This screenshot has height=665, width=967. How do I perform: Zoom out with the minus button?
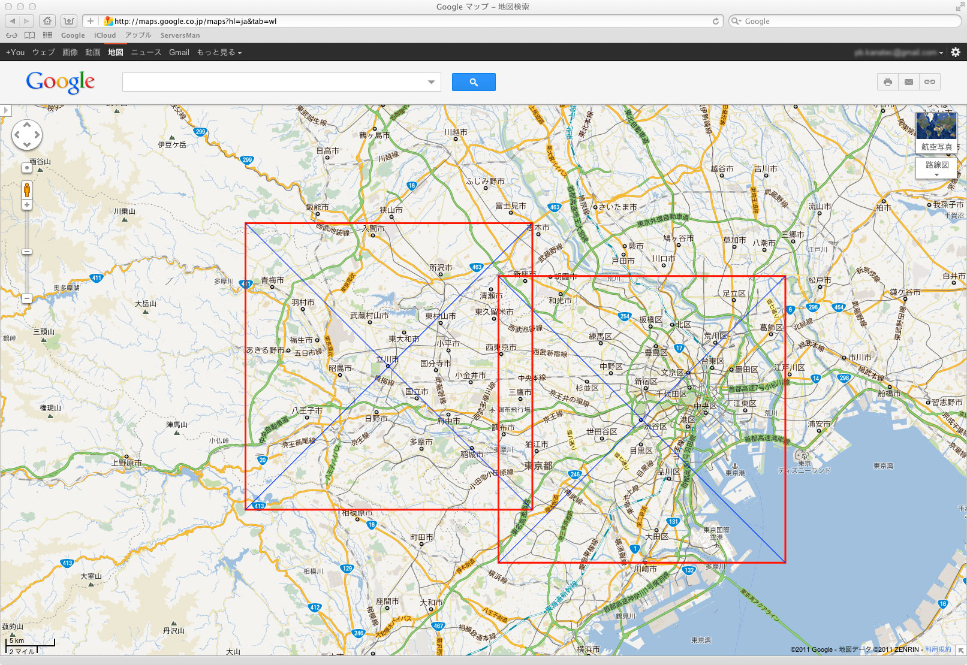(x=27, y=298)
